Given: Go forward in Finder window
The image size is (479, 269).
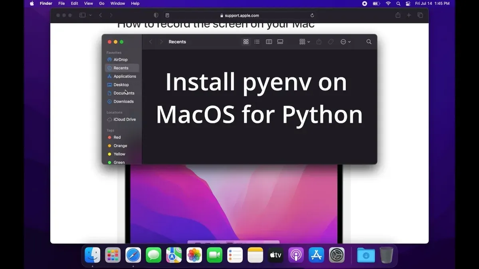Looking at the screenshot, I should tap(161, 42).
